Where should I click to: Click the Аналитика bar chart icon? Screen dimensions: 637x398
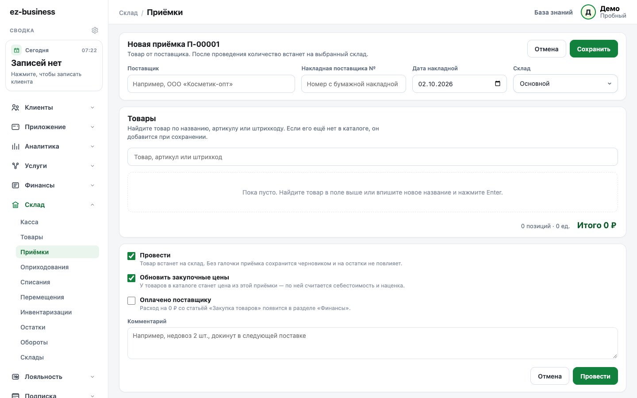(x=15, y=146)
